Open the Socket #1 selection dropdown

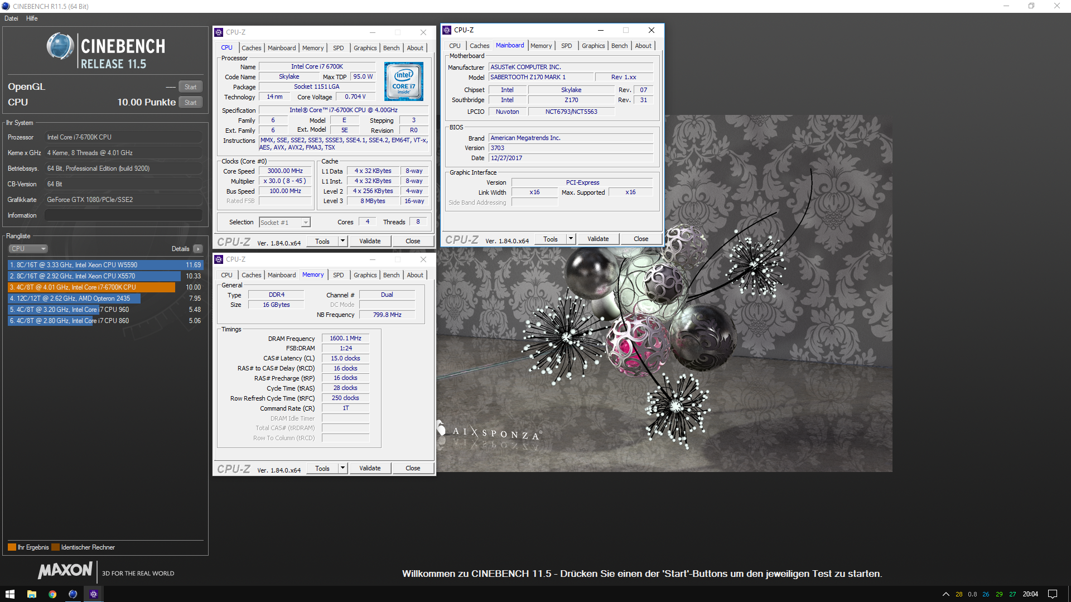coord(284,223)
